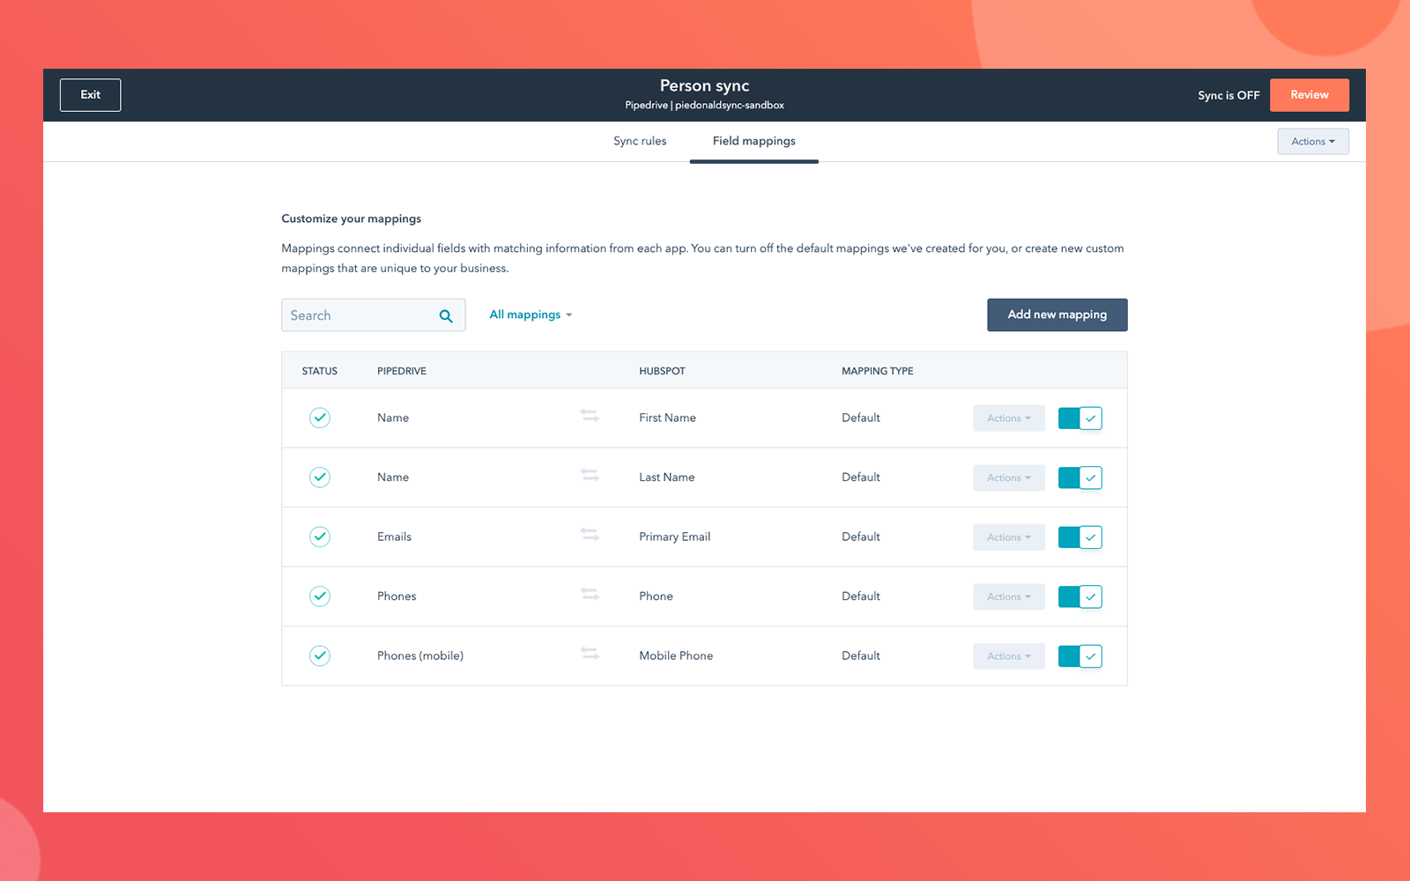Click inside the Search mappings field
This screenshot has width=1410, height=881.
(x=361, y=315)
